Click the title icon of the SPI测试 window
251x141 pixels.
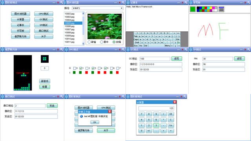point(191,50)
